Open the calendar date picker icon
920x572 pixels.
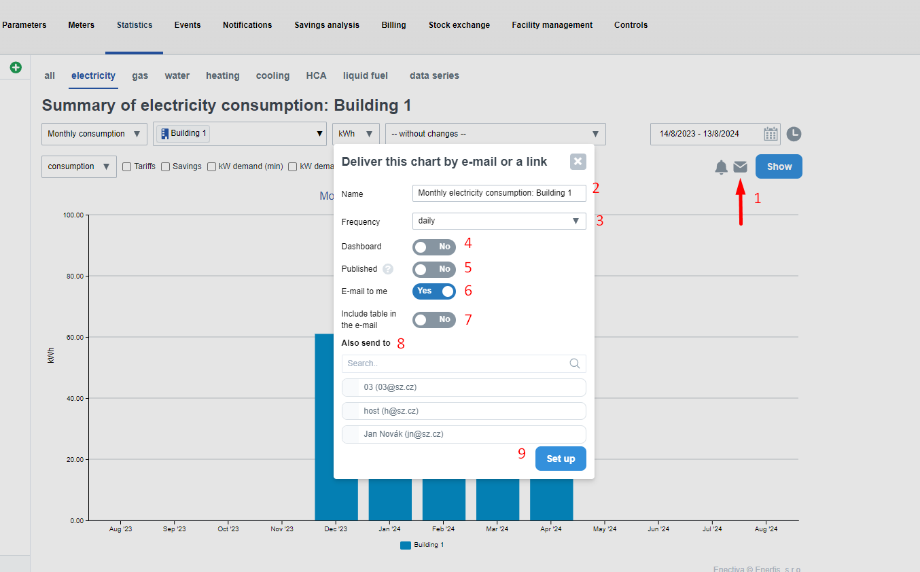(771, 134)
